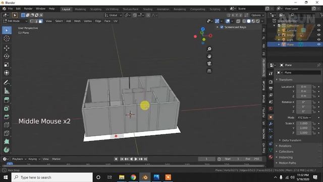The image size is (323, 182).
Task: Choose the Rotate tool
Action: 7,56
